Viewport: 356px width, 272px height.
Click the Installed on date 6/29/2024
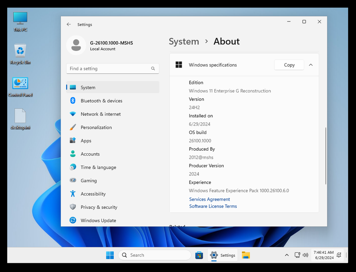coord(199,124)
